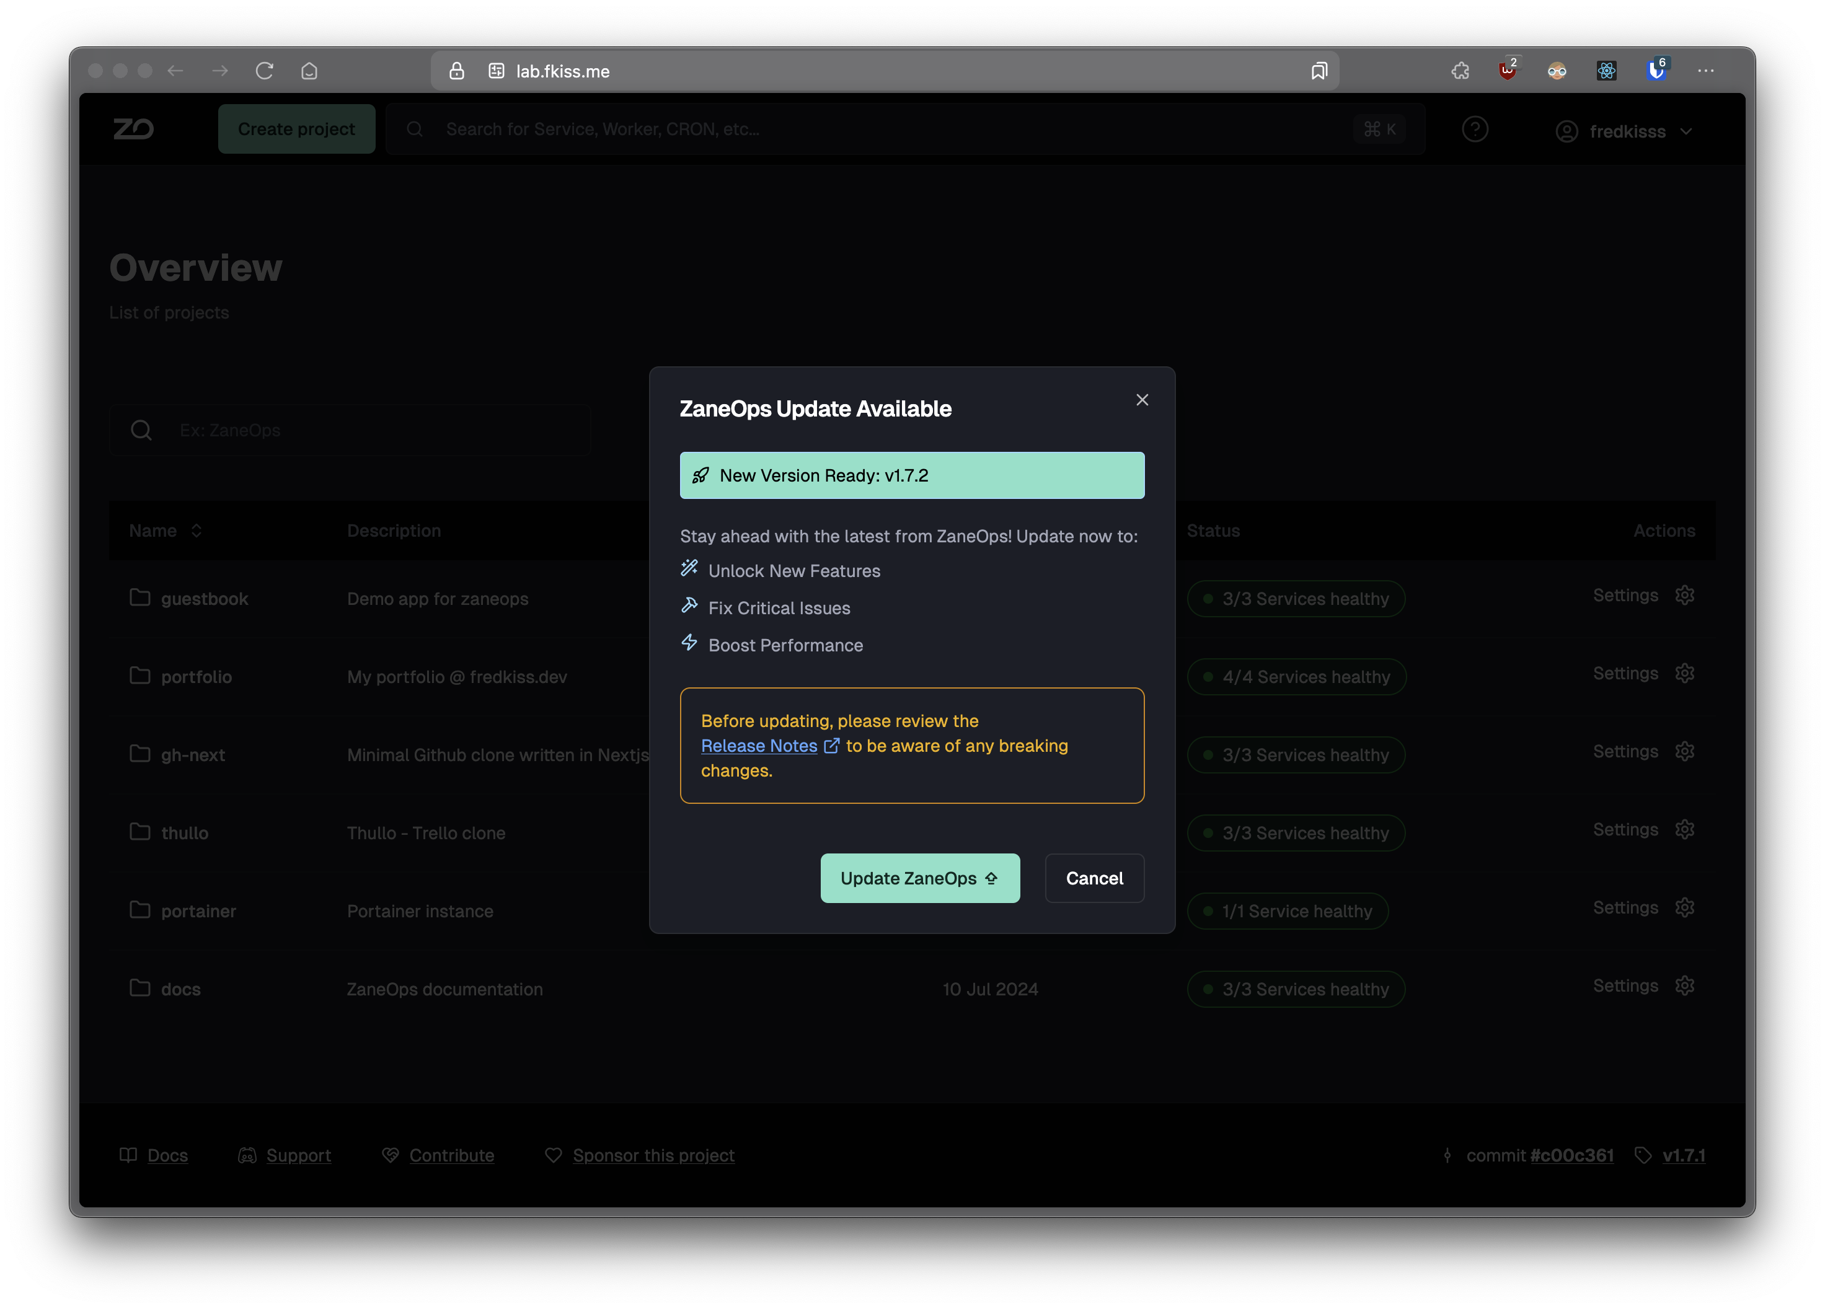Click the commit #c00c361 link
The image size is (1825, 1309).
click(1571, 1155)
